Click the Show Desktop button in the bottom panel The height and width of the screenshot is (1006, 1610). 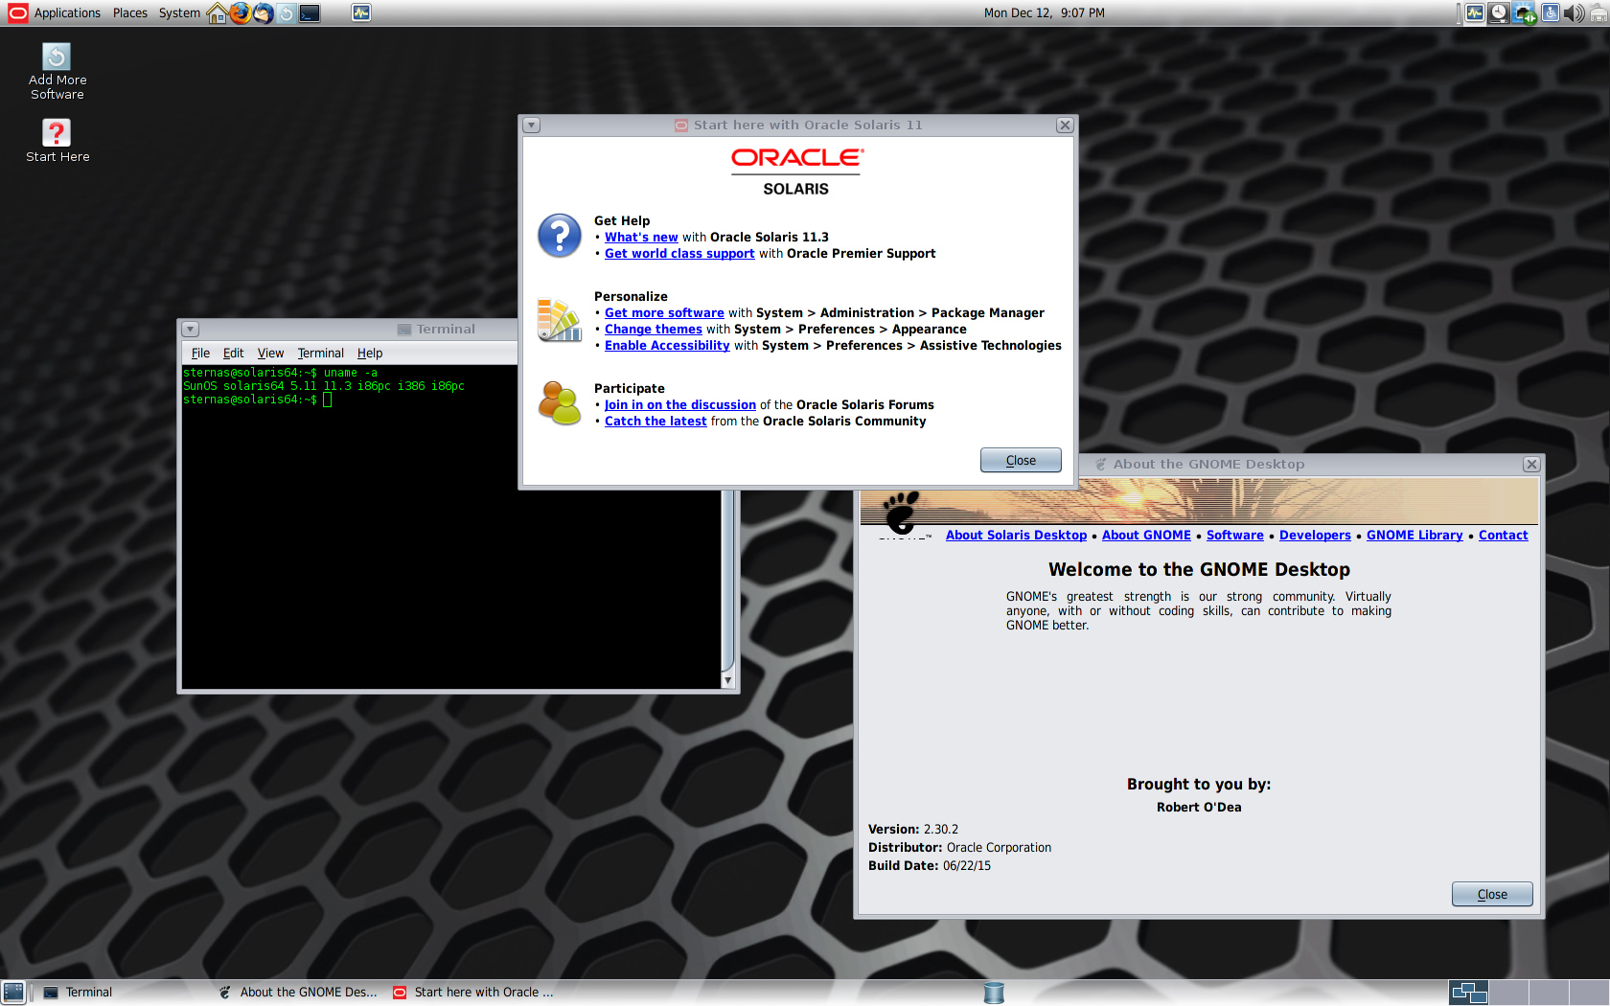tap(13, 993)
